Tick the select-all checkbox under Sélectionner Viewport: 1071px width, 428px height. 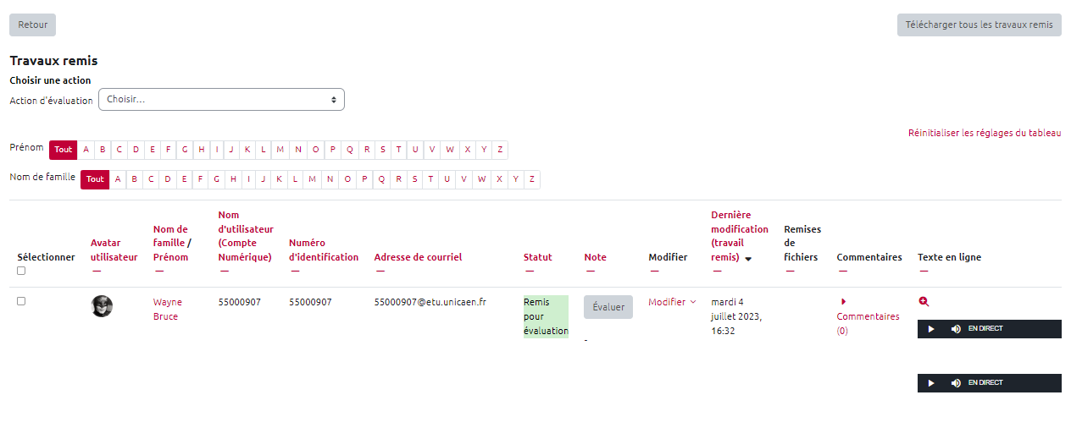(x=21, y=271)
